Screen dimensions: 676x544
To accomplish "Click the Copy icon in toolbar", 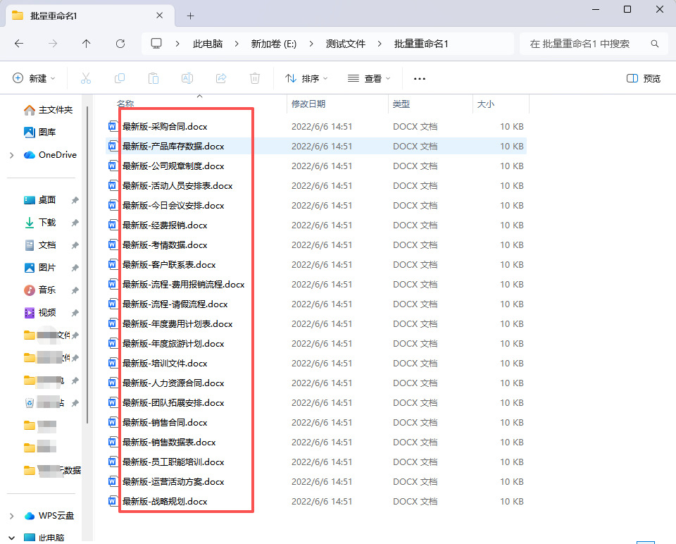I will [120, 78].
